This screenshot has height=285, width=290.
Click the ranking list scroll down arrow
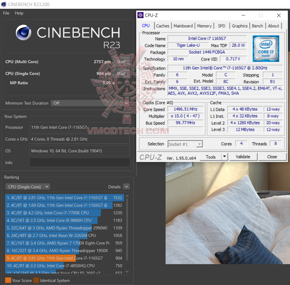(127, 271)
